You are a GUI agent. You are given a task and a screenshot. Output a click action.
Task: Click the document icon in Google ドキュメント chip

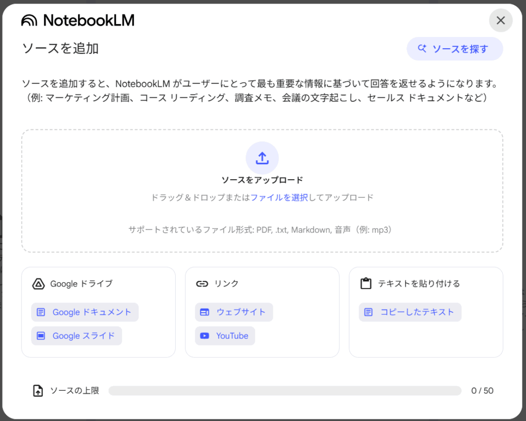pyautogui.click(x=41, y=312)
